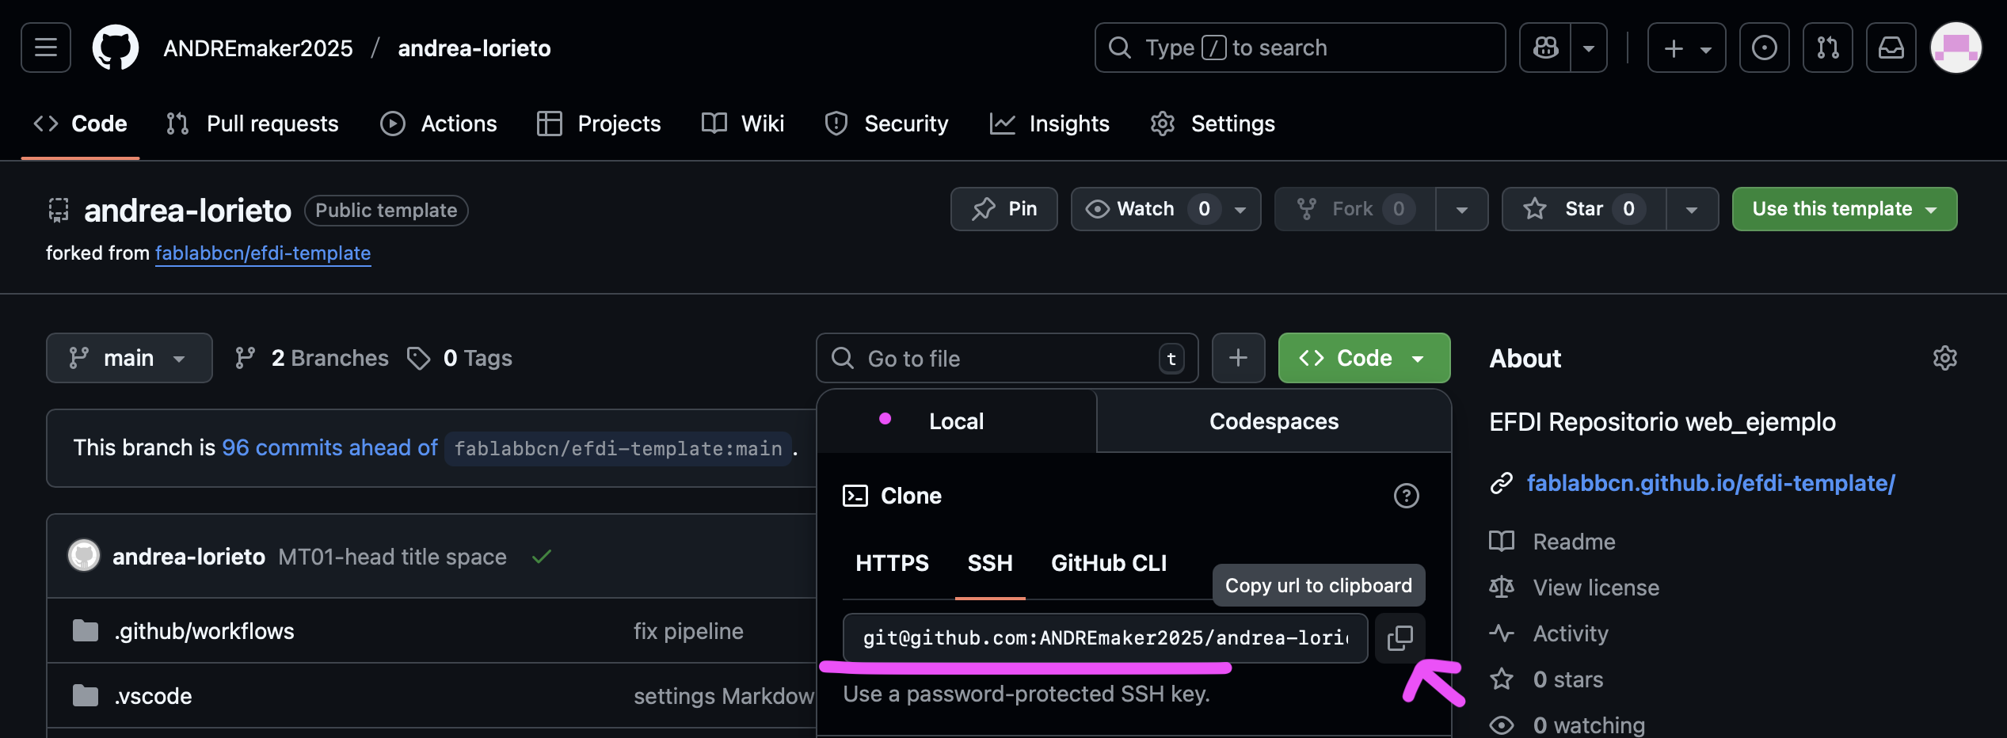Open the notifications inbox icon
Screen dimensions: 2007x738
point(1891,48)
